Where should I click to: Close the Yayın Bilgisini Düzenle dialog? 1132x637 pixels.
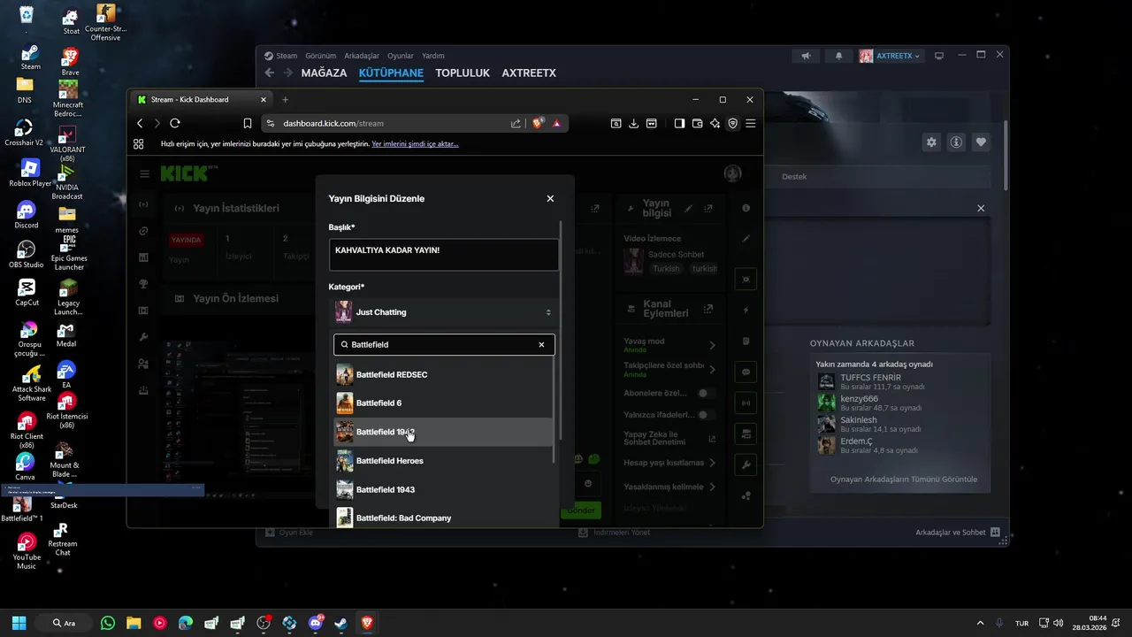(x=550, y=198)
